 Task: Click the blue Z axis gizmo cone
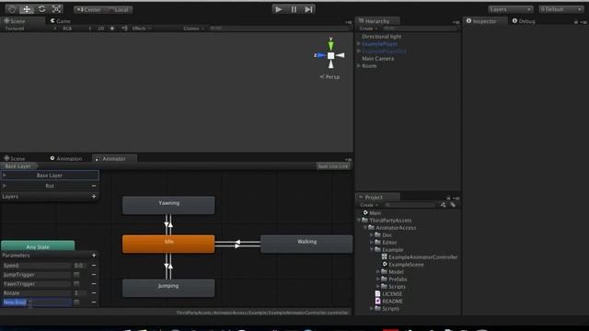320,55
